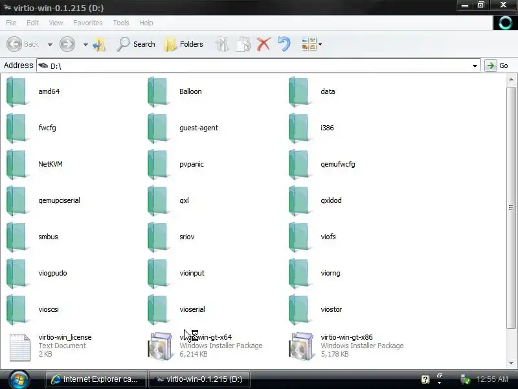Click the 12:55 AM clock
The width and height of the screenshot is (518, 389).
pos(492,379)
